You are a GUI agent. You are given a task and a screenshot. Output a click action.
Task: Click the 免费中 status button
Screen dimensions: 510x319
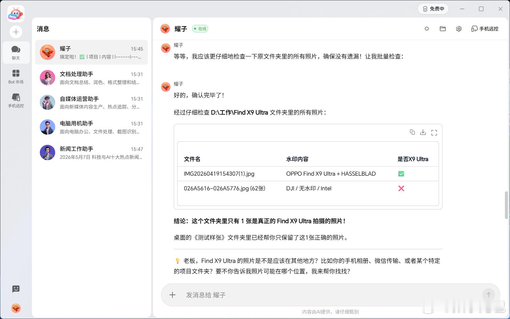point(433,9)
